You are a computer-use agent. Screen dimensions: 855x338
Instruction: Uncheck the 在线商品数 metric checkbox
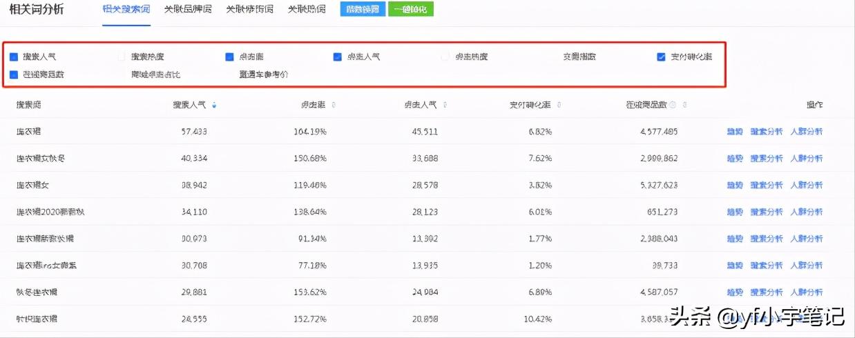(x=14, y=74)
